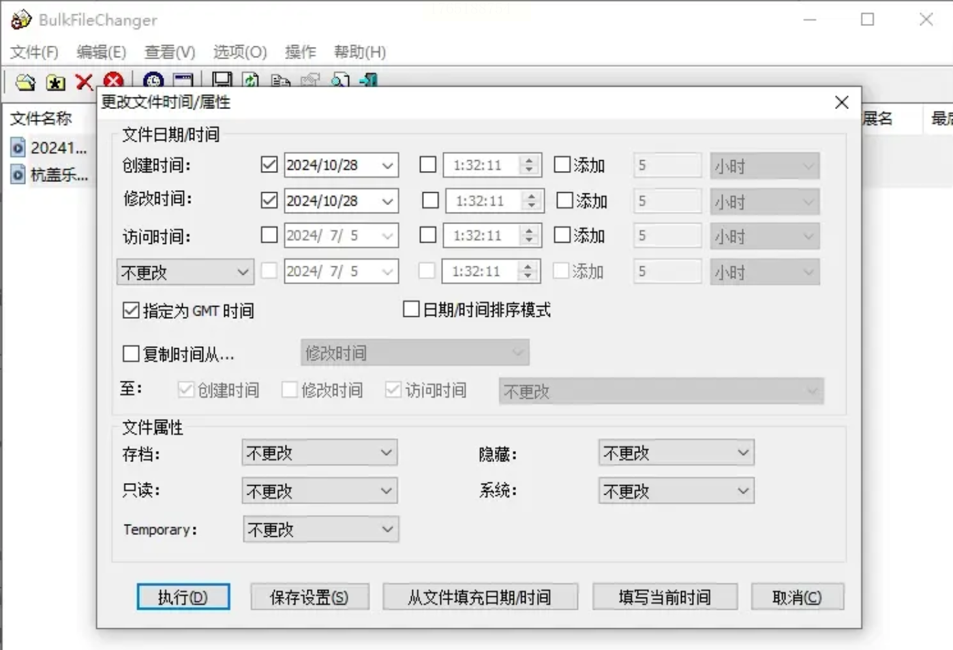Click the magnifier find icon

tap(340, 80)
